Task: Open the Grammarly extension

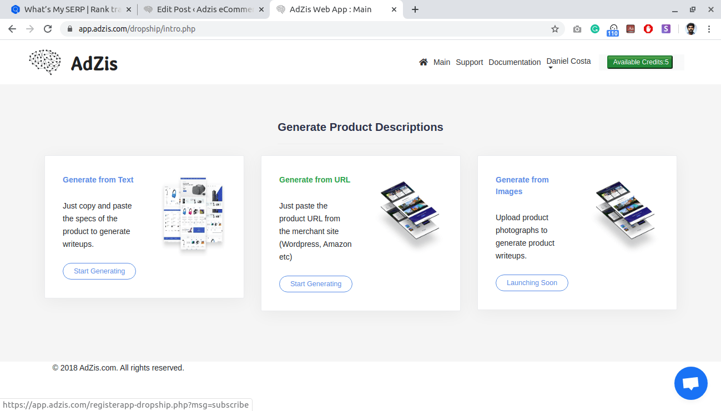Action: coord(595,29)
